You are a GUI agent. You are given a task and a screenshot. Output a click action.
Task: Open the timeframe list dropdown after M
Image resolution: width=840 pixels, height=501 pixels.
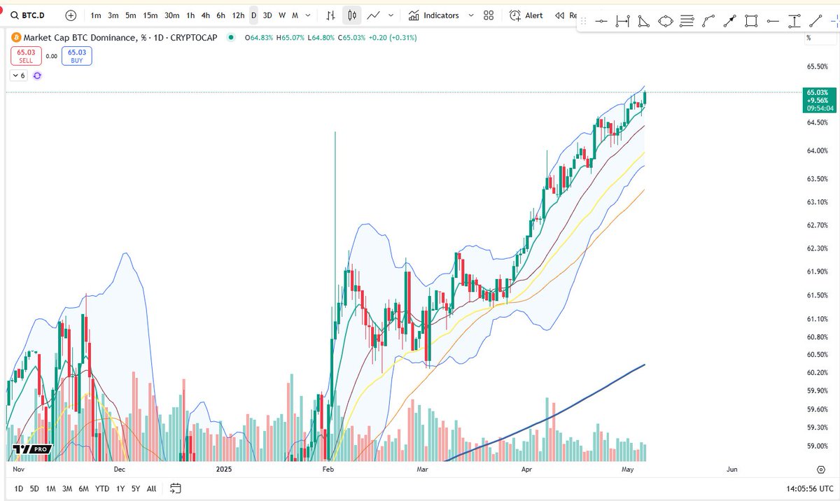[x=308, y=15]
